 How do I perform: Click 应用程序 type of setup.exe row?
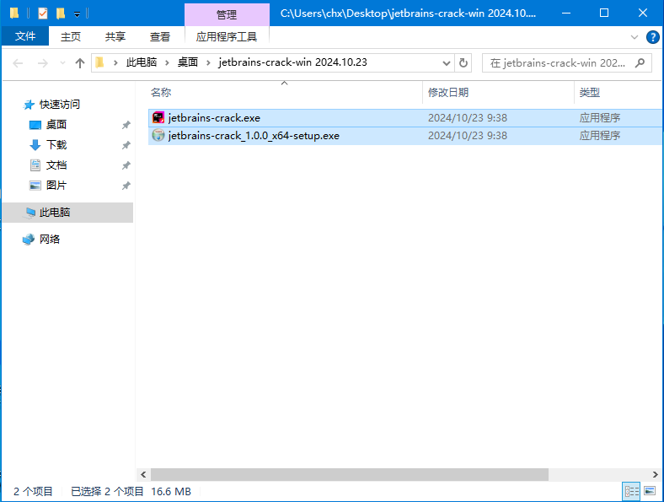(600, 136)
